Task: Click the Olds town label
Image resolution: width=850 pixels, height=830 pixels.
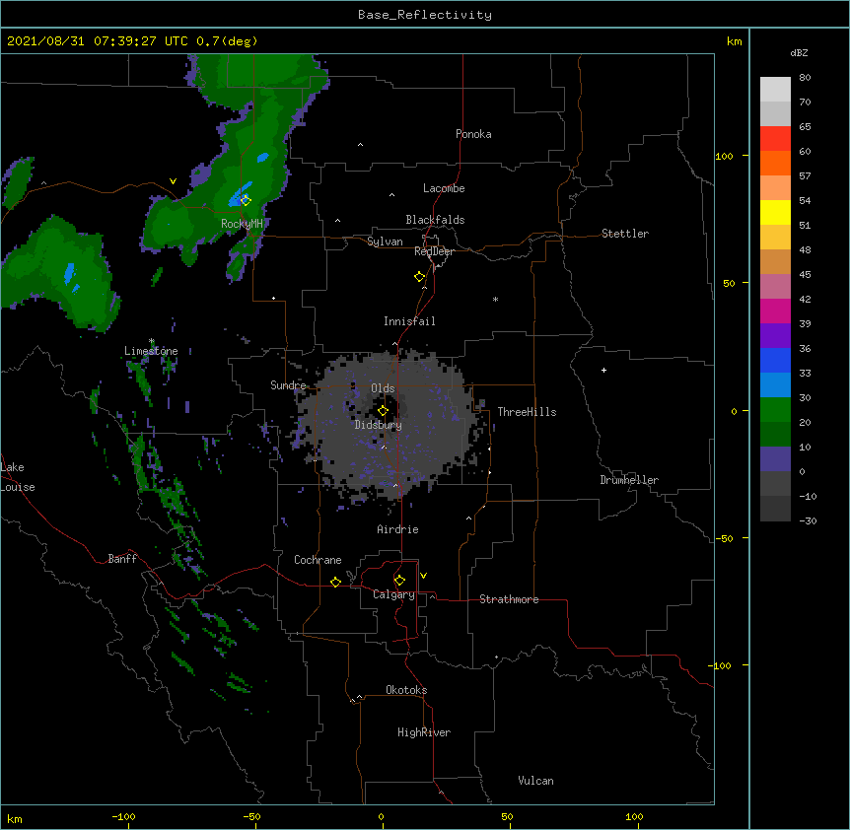Action: click(x=383, y=388)
